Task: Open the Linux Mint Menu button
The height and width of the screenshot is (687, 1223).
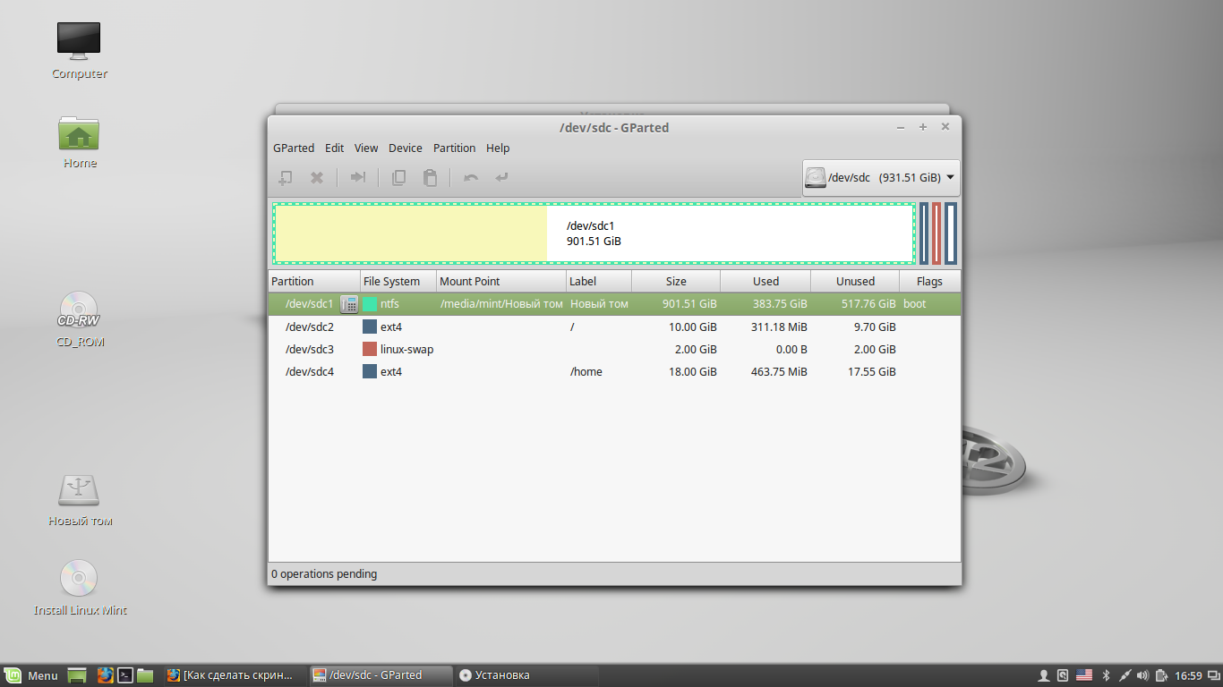Action: 31,675
